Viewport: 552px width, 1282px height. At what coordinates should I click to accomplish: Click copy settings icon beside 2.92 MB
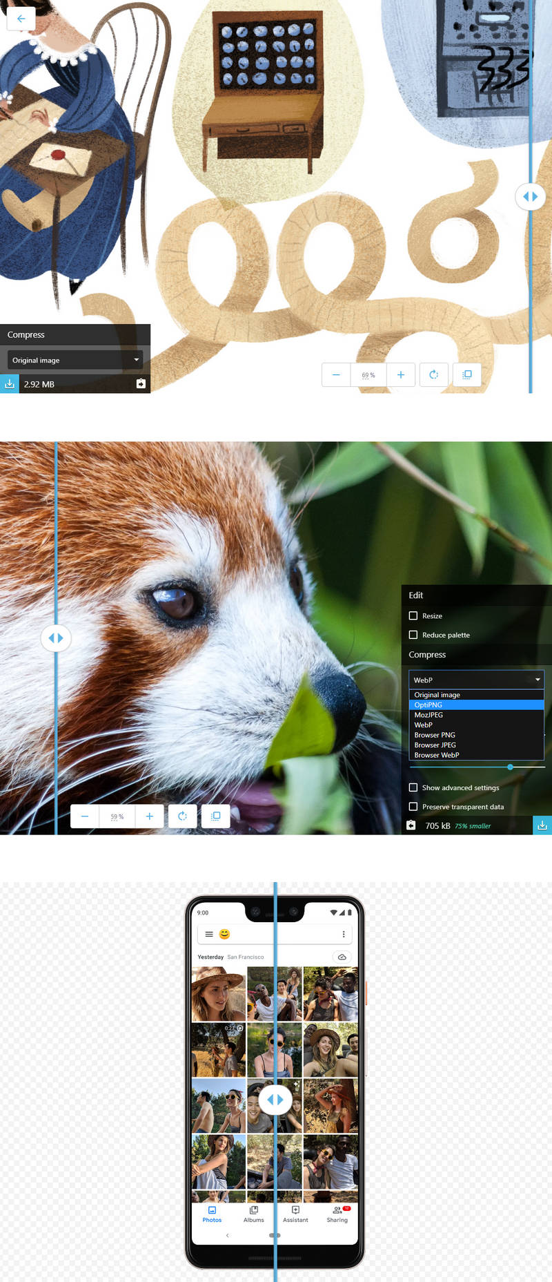[x=141, y=383]
